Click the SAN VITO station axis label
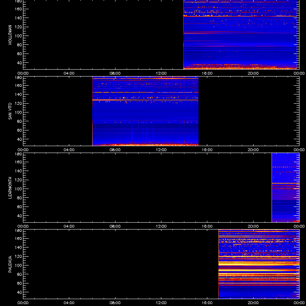The height and width of the screenshot is (306, 306). tap(10, 111)
